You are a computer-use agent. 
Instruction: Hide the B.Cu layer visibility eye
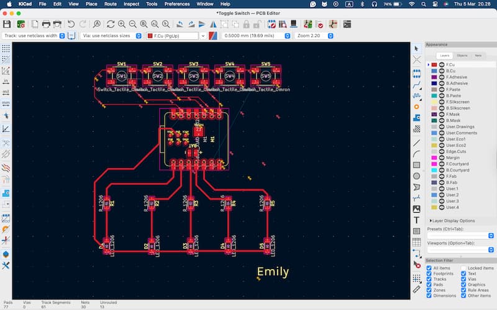coord(442,71)
